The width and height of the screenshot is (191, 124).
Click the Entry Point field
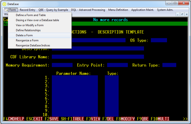(117, 65)
